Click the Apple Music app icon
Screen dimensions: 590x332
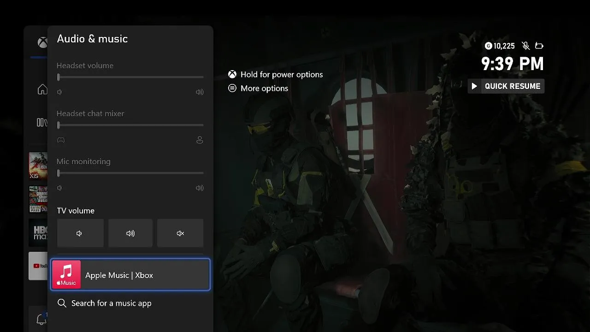[66, 275]
